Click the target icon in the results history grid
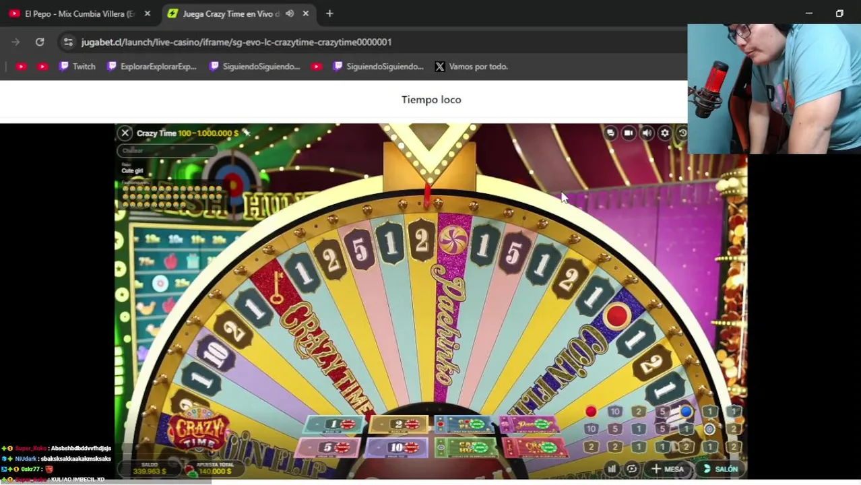Image resolution: width=861 pixels, height=485 pixels. 709,429
